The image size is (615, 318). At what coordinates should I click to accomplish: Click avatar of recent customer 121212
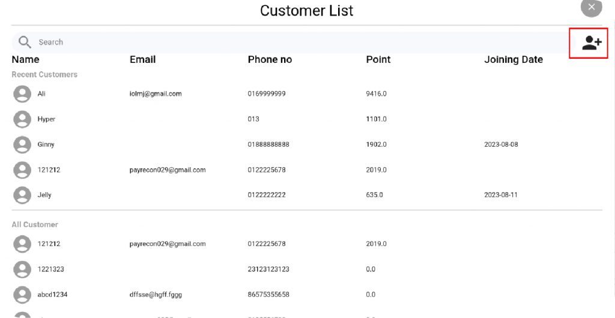tap(22, 170)
